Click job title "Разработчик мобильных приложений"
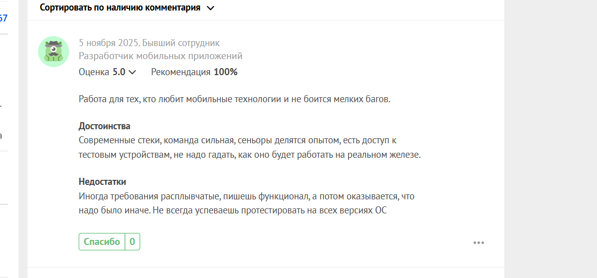The image size is (597, 278). [160, 56]
